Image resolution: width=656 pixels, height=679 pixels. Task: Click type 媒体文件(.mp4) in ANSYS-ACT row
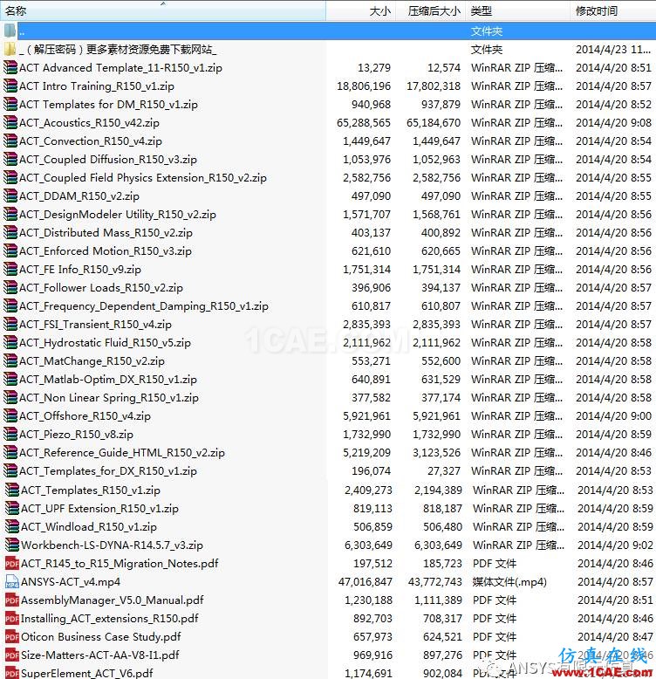click(x=509, y=581)
